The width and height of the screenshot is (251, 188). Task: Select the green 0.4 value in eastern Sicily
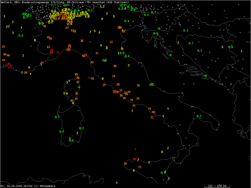(x=163, y=172)
